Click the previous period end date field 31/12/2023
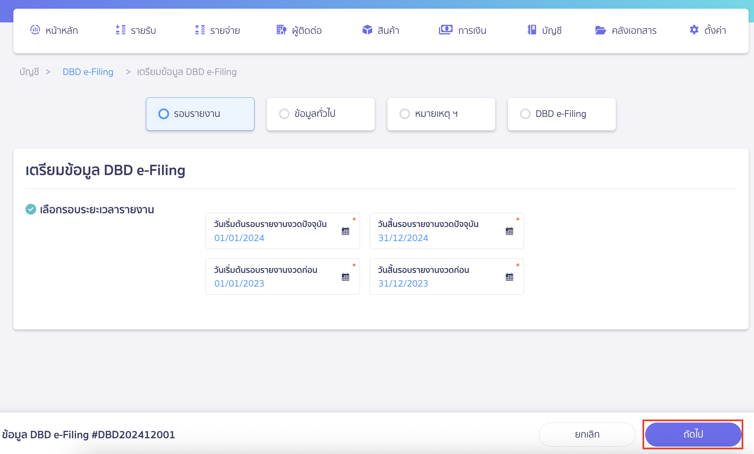This screenshot has width=754, height=454. 403,284
